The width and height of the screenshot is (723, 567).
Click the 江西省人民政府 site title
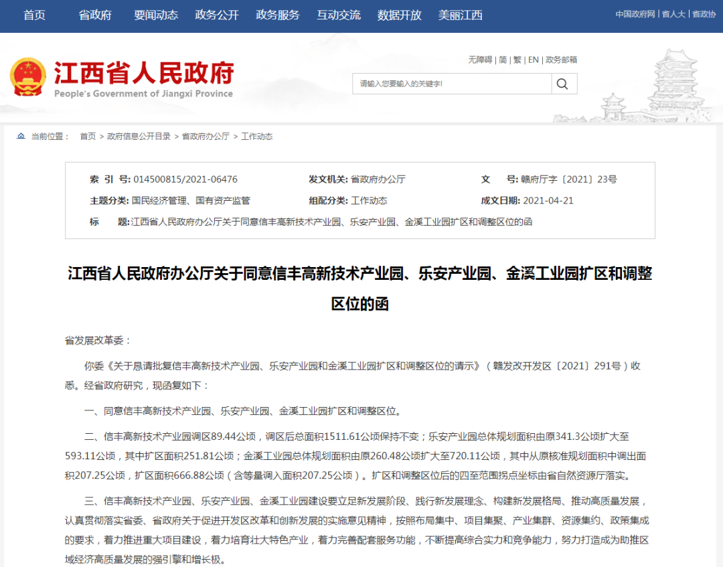(x=144, y=73)
